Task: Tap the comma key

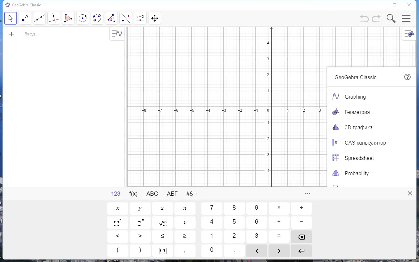Action: [x=185, y=251]
